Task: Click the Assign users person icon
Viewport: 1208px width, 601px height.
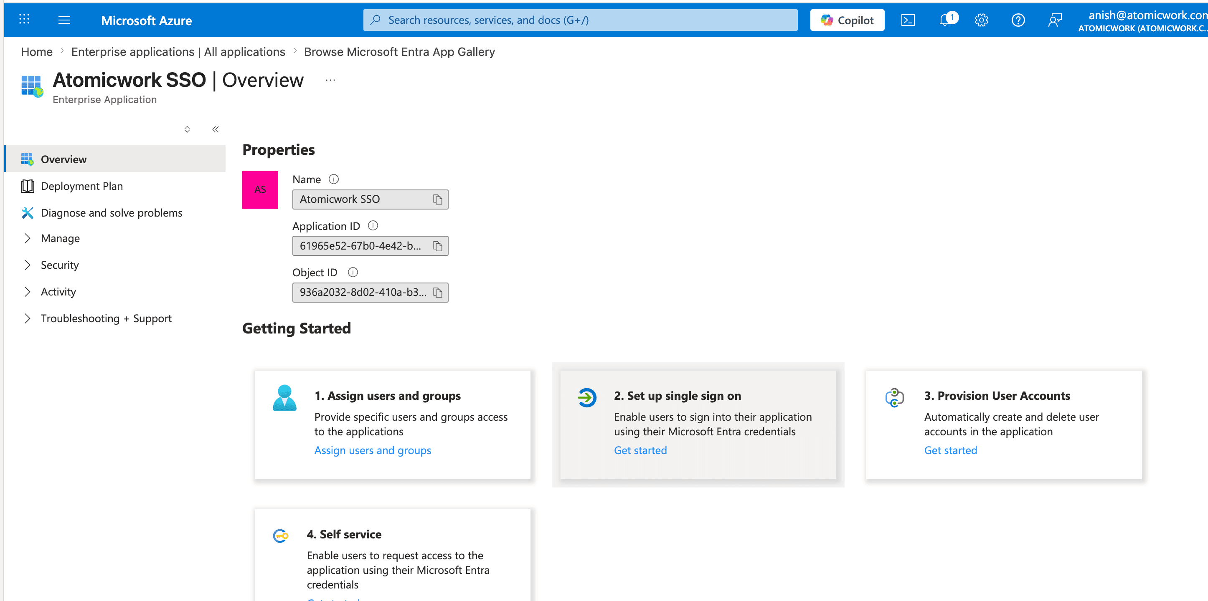Action: [284, 398]
